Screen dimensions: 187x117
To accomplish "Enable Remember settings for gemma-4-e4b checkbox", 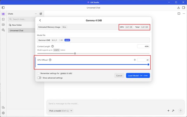I will [x=38, y=73].
